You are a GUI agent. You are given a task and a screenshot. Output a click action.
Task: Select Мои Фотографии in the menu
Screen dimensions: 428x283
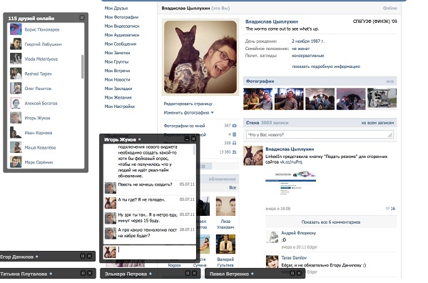point(121,17)
